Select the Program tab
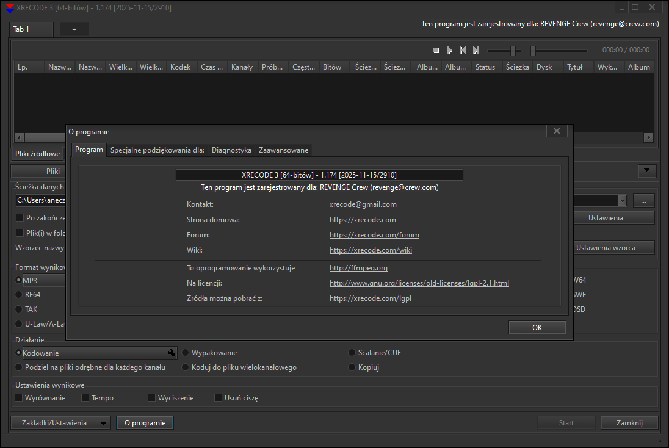 [89, 150]
